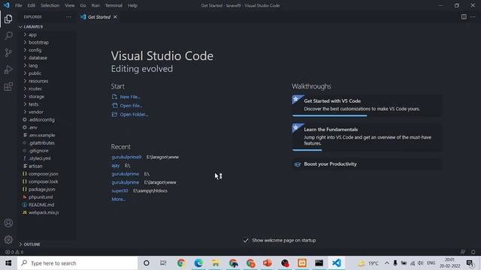Open Task View on taskbar
481x270 pixels.
(x=163, y=263)
